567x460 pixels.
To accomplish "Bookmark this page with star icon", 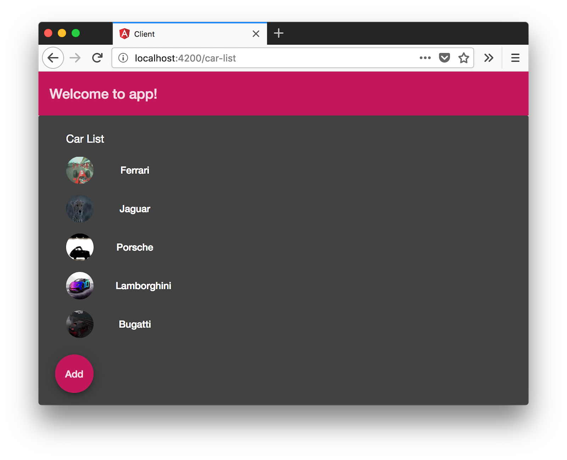I will pyautogui.click(x=464, y=58).
